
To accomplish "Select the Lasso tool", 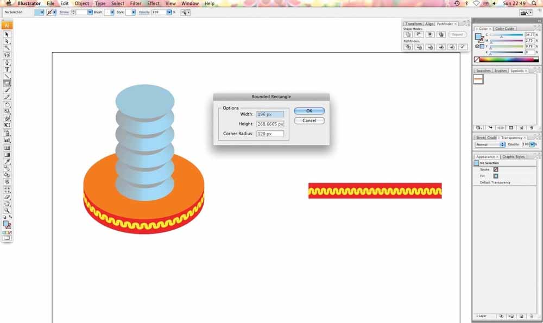I will click(x=7, y=55).
